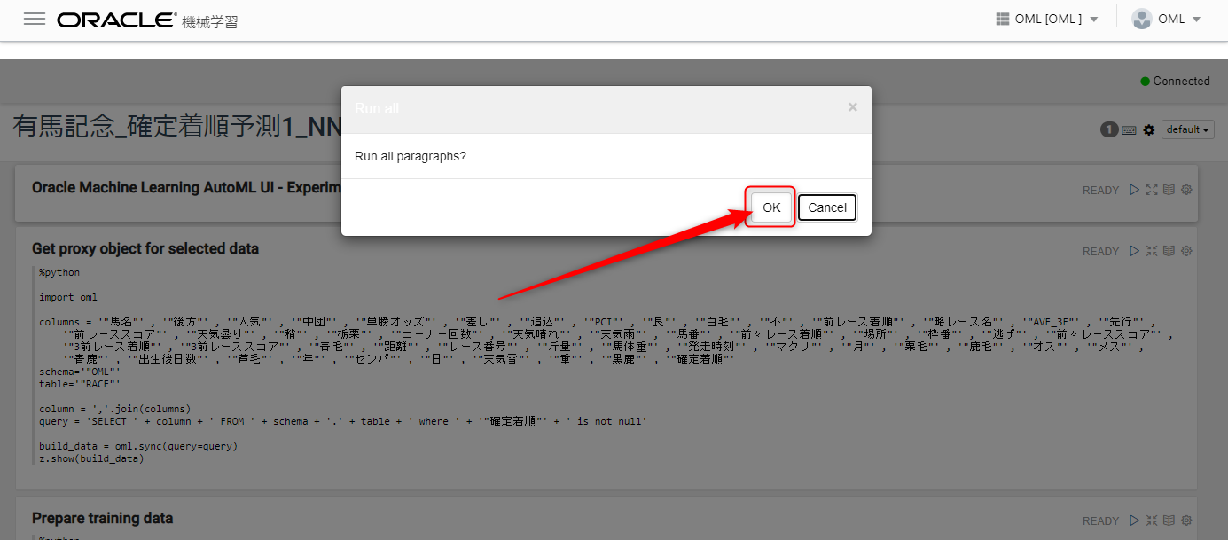Run the AutoML UI Experiment paragraph
Viewport: 1228px width, 540px height.
[1133, 190]
